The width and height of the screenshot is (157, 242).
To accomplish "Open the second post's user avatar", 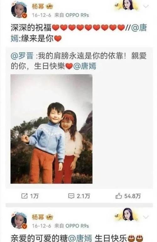I will click(19, 221).
